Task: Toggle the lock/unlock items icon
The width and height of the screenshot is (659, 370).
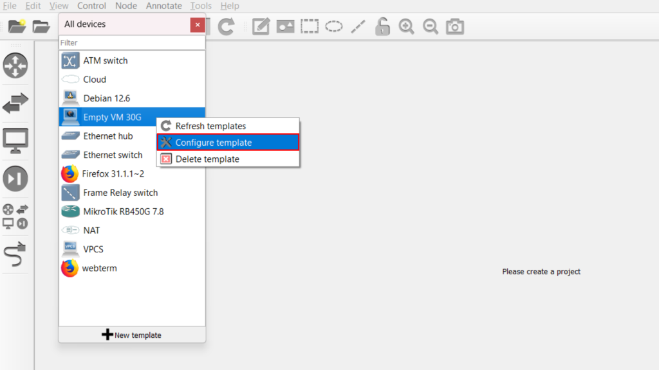Action: coord(382,26)
